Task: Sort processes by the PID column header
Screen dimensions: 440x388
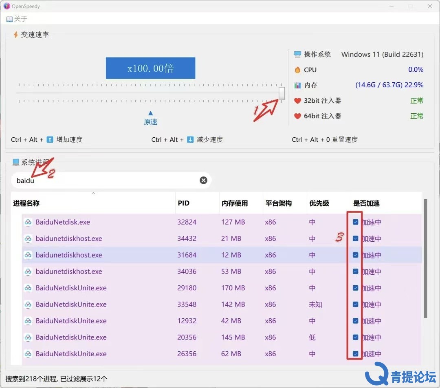Action: [197, 203]
